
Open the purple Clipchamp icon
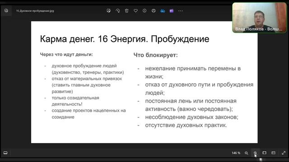[172, 11]
